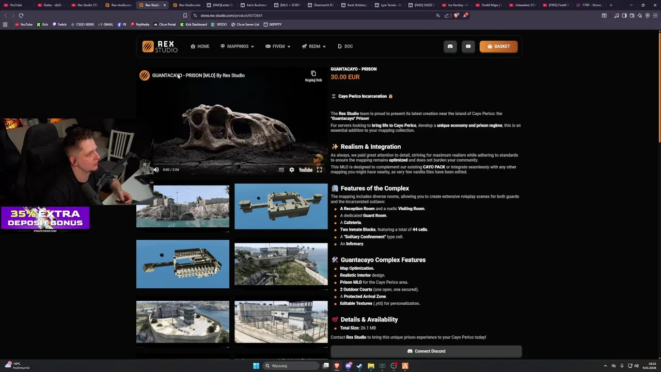Image resolution: width=661 pixels, height=372 pixels.
Task: Click the Connect Discord button
Action: (x=426, y=351)
